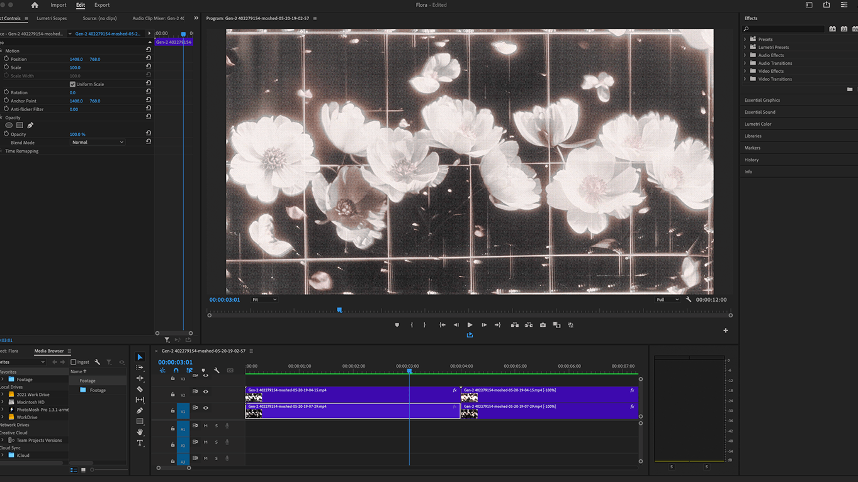Click Opacity value 100.0 %
Image resolution: width=858 pixels, height=482 pixels.
[x=77, y=134]
